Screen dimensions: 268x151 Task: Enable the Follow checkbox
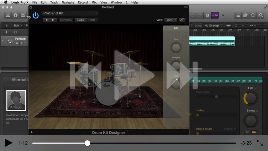(235, 129)
